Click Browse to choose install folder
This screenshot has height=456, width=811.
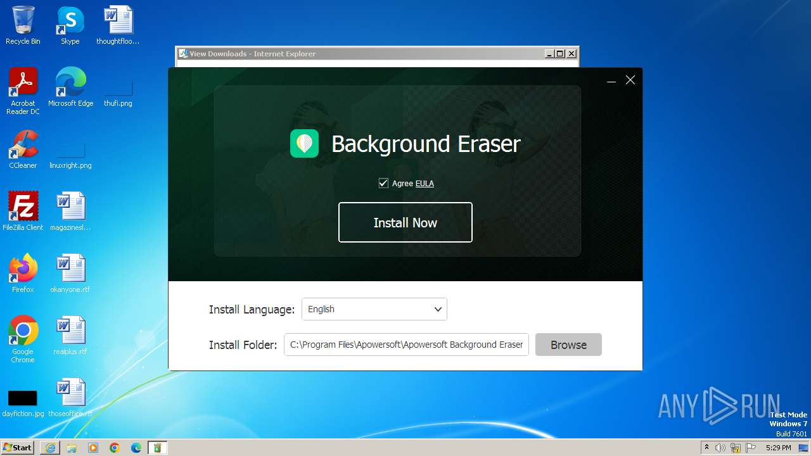568,345
